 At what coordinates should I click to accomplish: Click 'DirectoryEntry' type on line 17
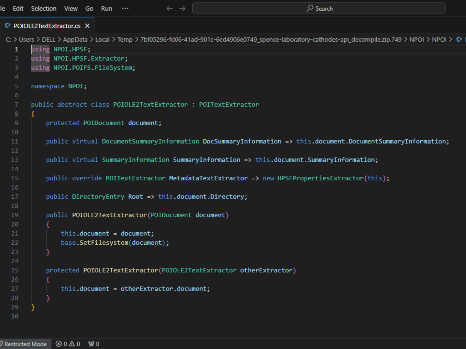pos(98,196)
